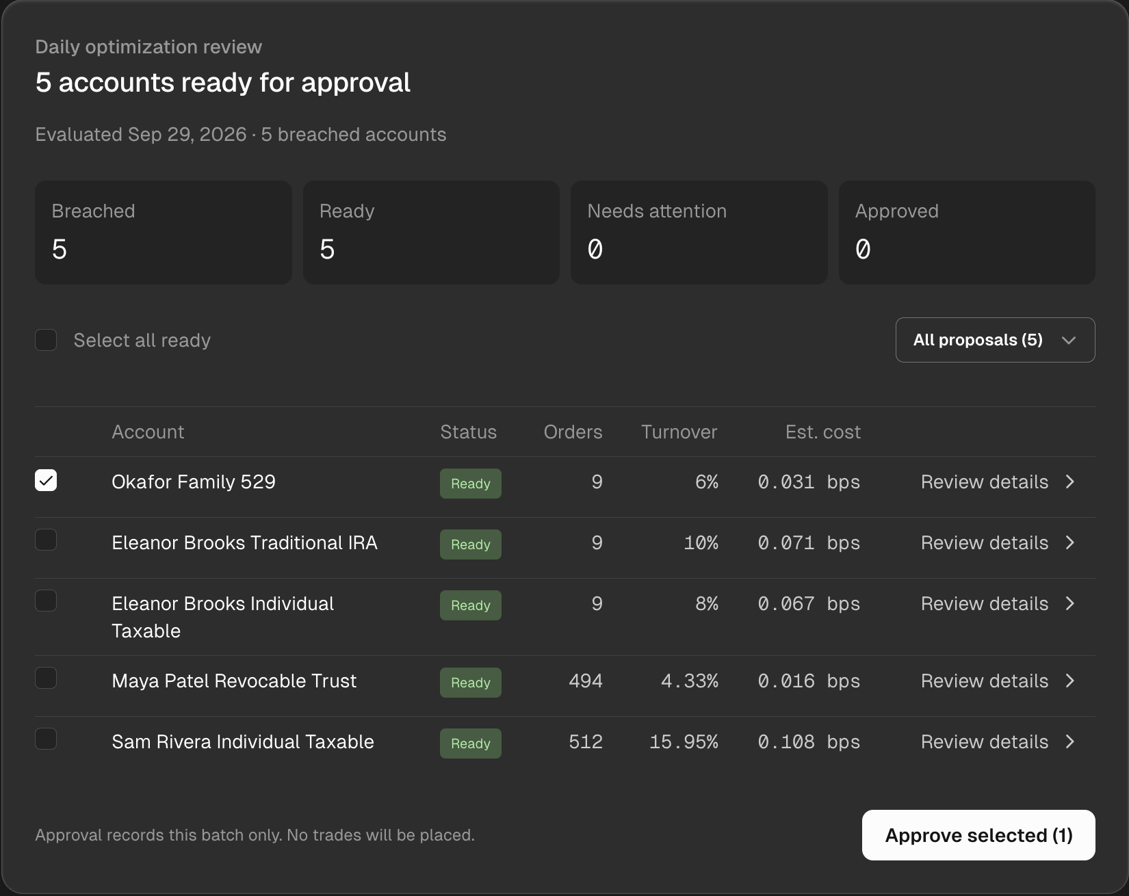Review details of Eleanor Brooks Individual Taxable

tap(998, 604)
